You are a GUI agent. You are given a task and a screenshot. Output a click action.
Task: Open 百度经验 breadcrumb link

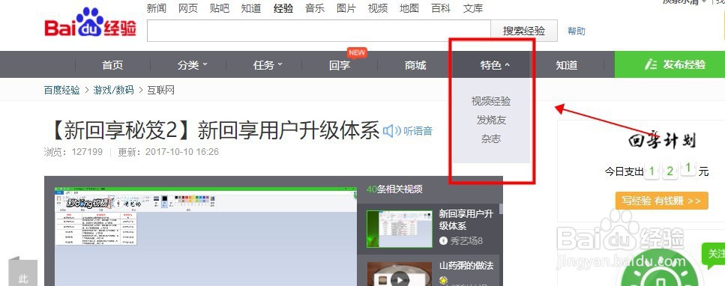click(62, 90)
